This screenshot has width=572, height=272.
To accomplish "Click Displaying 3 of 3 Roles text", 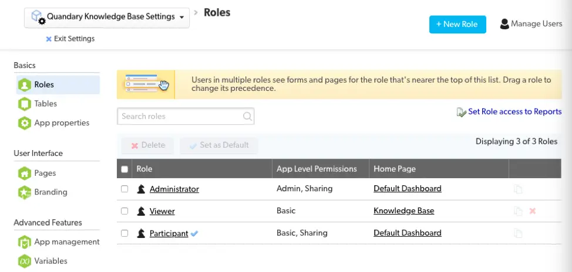I will click(x=517, y=141).
